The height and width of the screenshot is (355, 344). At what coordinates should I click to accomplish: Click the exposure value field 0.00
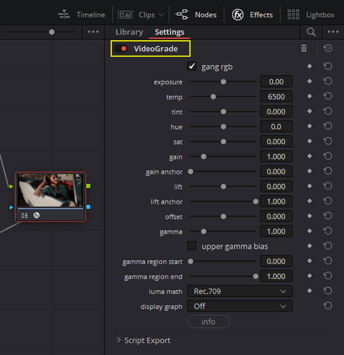point(276,82)
